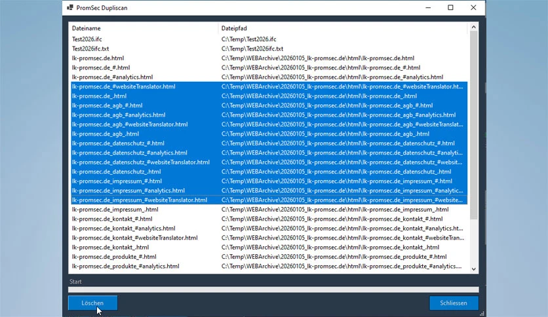
Task: Select the lk-promsec.de_agb_.html row
Action: tap(269, 134)
